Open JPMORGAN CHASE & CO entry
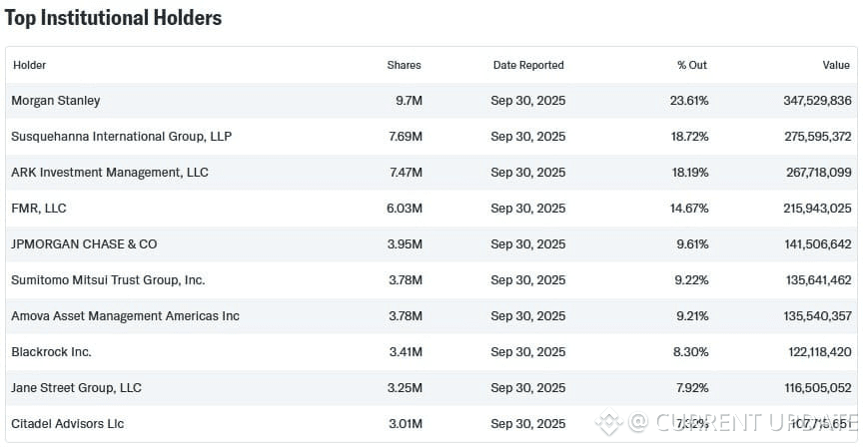 tap(84, 244)
